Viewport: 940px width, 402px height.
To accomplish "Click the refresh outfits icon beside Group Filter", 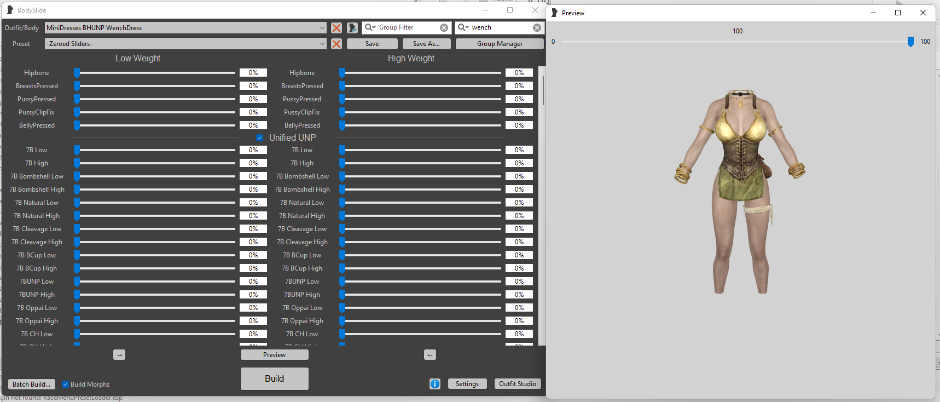I will coord(352,28).
